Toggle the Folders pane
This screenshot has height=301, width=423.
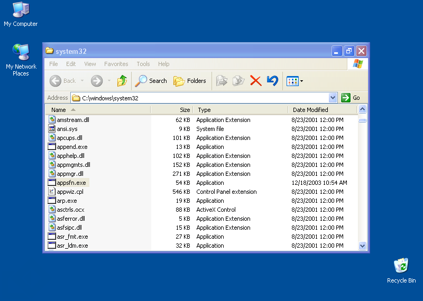click(190, 81)
